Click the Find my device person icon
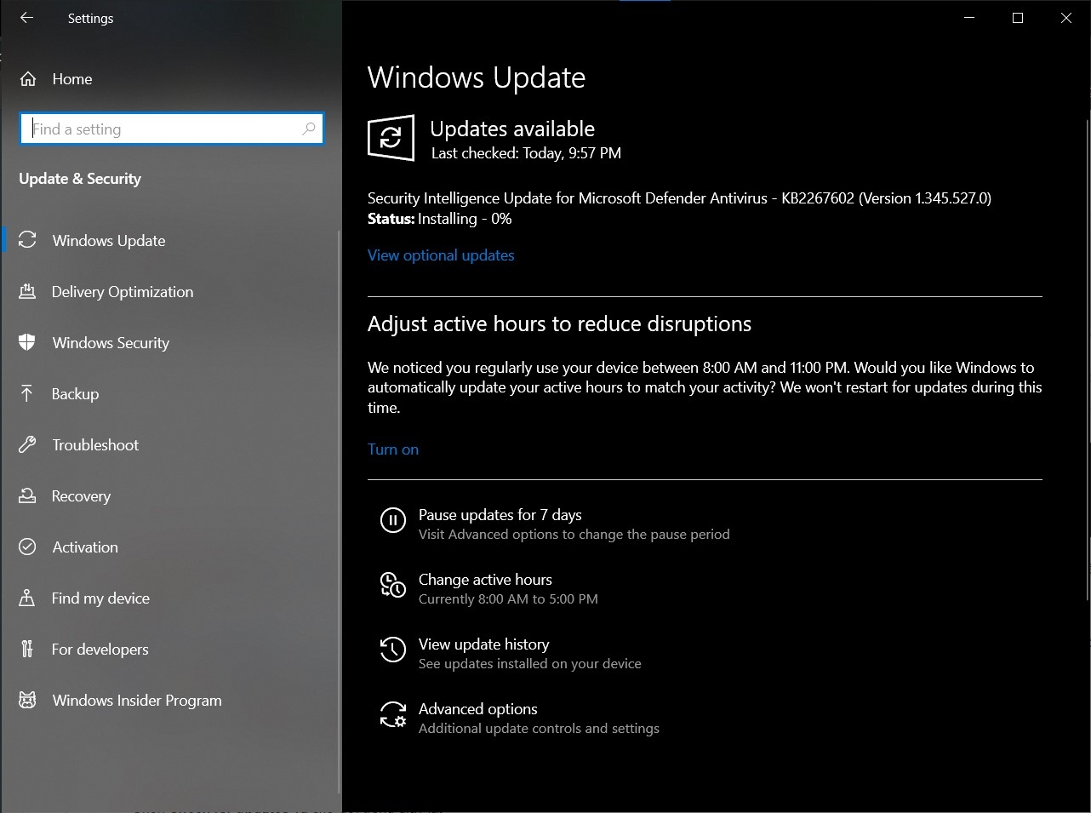Screen dimensions: 1091x813 point(27,598)
